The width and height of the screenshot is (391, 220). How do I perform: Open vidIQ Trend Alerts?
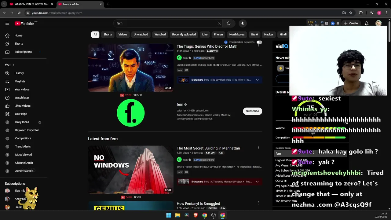point(24,146)
